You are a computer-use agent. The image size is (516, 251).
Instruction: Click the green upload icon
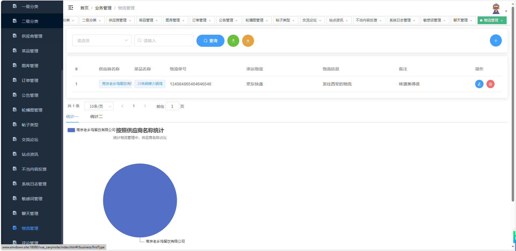pos(233,41)
